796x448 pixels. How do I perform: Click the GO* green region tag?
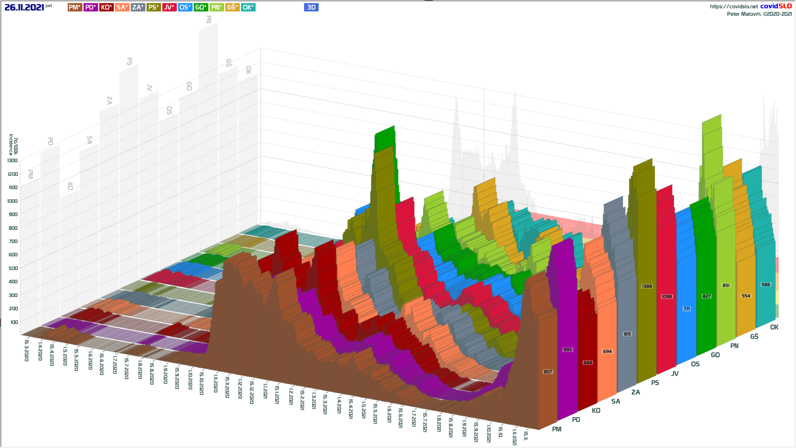click(x=201, y=7)
